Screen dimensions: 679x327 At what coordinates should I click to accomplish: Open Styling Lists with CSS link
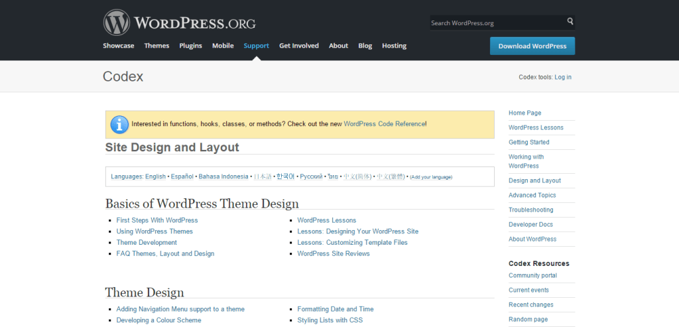pyautogui.click(x=330, y=320)
